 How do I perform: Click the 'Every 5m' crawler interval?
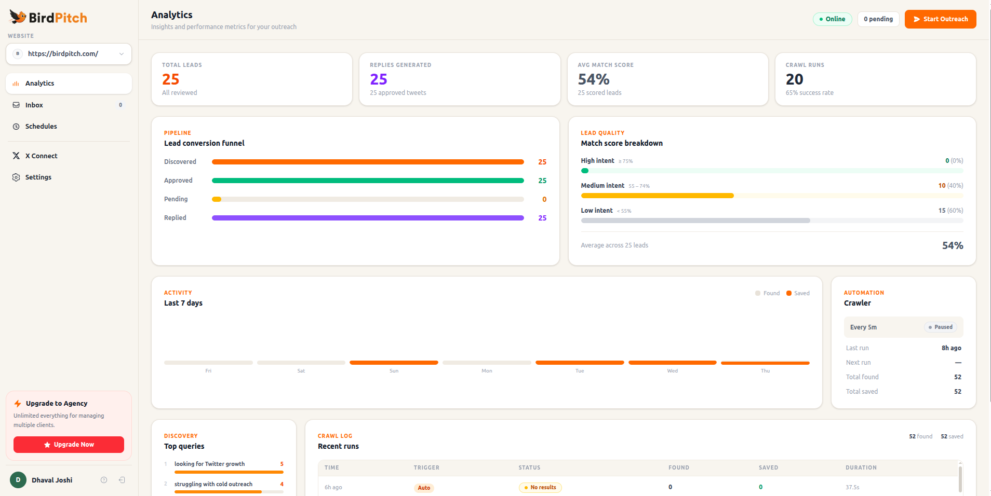pyautogui.click(x=863, y=327)
